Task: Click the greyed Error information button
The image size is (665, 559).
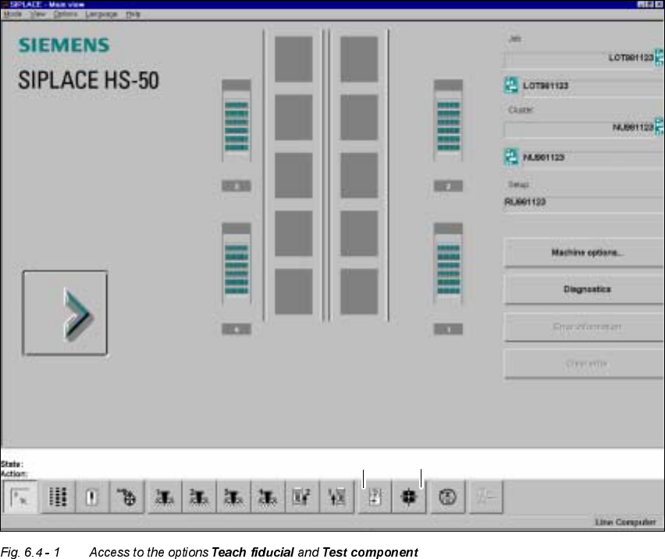Action: pyautogui.click(x=585, y=326)
